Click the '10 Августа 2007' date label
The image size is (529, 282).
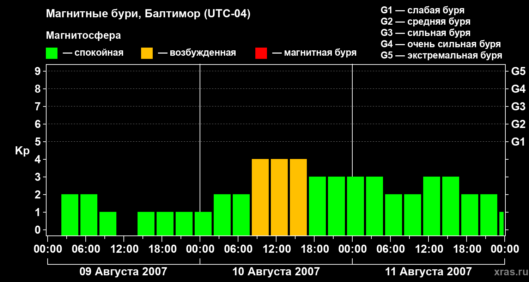pos(276,272)
